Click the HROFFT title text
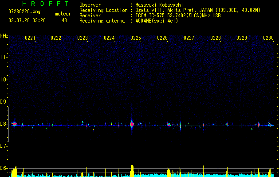Screen dimensions: 279x177 [46, 4]
